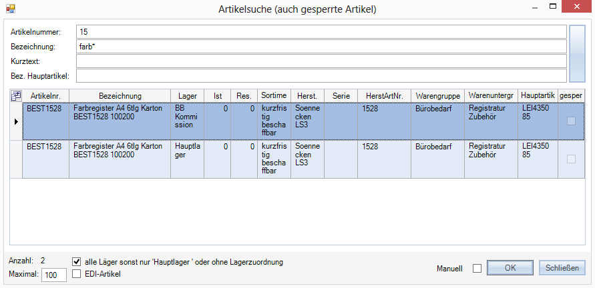Click the Artikelnummer input field
This screenshot has height=288, width=595.
click(321, 32)
